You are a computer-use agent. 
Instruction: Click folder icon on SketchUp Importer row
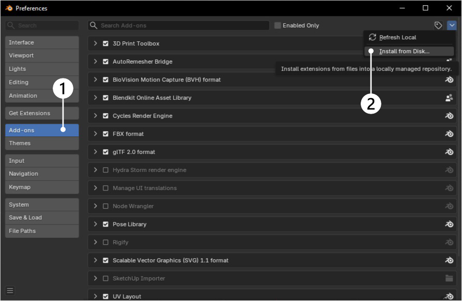pyautogui.click(x=449, y=278)
